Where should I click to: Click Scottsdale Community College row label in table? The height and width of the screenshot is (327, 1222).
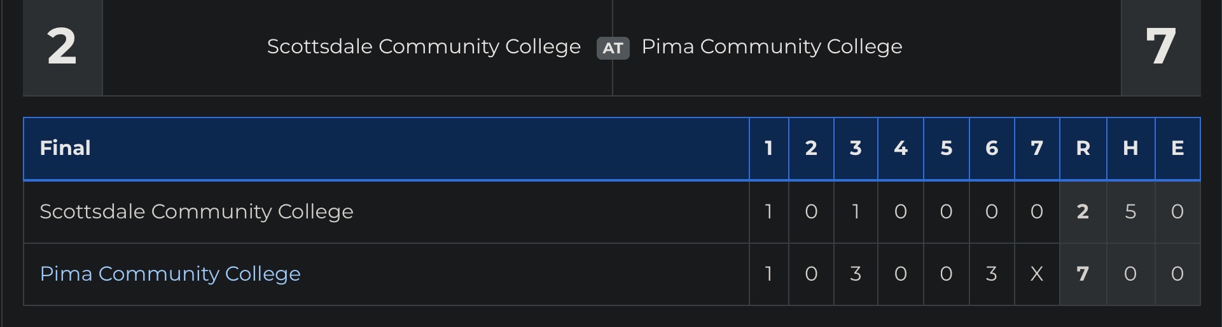[196, 211]
